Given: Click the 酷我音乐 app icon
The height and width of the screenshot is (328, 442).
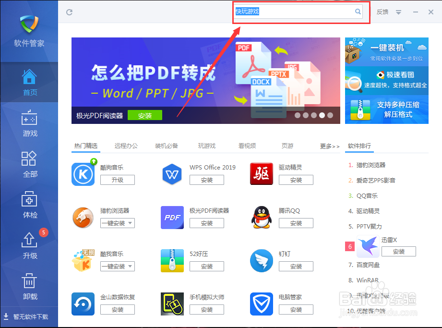Looking at the screenshot, I should coord(83,261).
